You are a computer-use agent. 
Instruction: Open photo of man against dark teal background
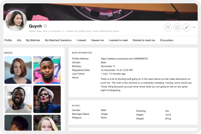coord(18,123)
